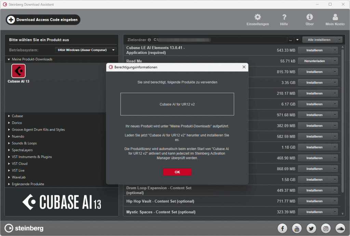Select Hip Hop Vault - Content Set text
Viewport: 350px width, 236px height.
pyautogui.click(x=160, y=201)
